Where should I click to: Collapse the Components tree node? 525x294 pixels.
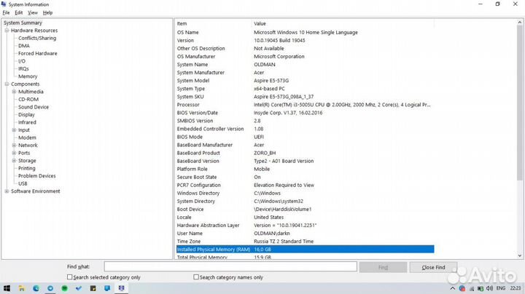(x=7, y=84)
